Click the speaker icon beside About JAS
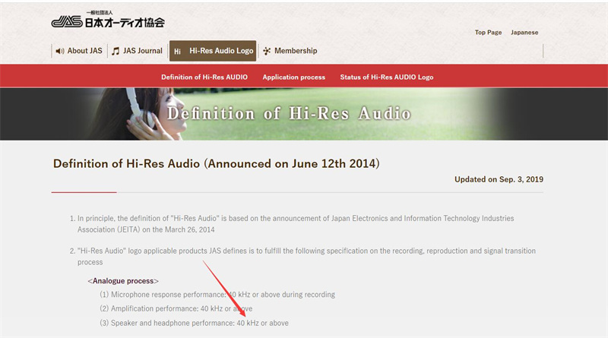The image size is (608, 338). (60, 51)
